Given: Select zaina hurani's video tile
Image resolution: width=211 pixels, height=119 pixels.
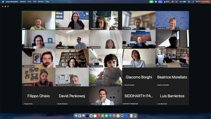Looking at the screenshot, I should pyautogui.click(x=39, y=77).
